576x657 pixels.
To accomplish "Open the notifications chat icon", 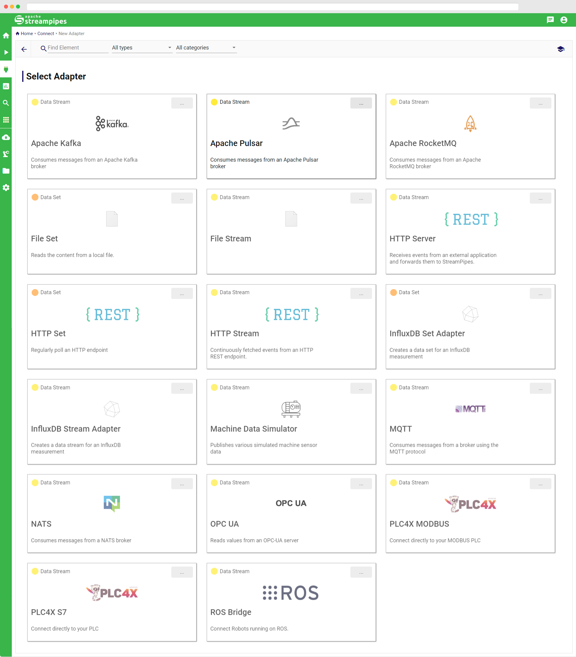I will (x=550, y=20).
